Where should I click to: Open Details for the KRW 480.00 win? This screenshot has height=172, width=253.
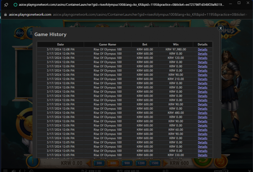coord(202,113)
